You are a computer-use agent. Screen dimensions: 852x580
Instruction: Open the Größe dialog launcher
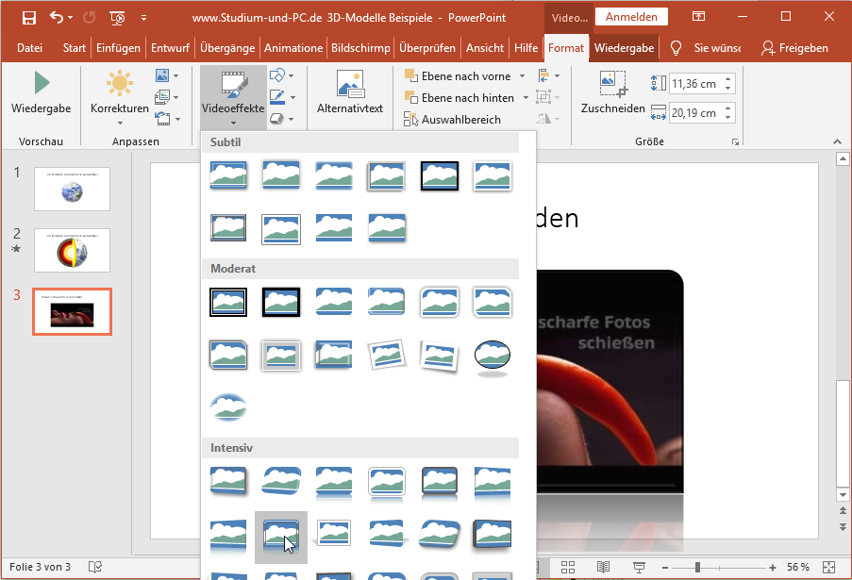[x=735, y=141]
